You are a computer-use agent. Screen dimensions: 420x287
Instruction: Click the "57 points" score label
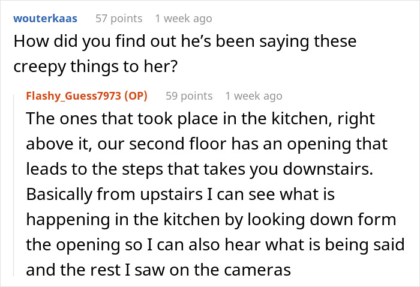pyautogui.click(x=119, y=19)
